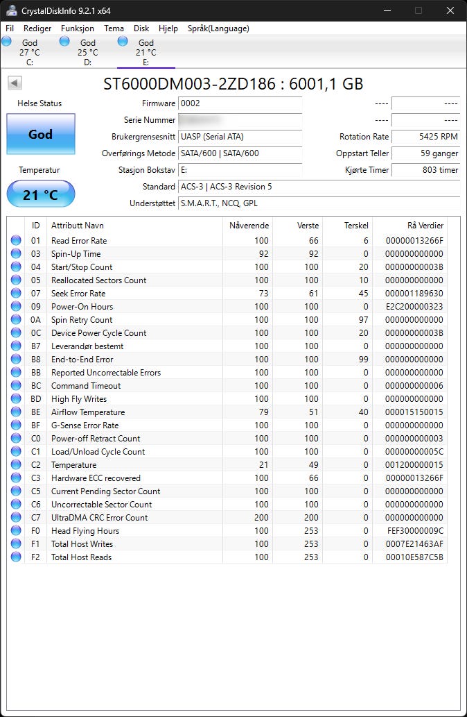Click the Rå Verdier column header
This screenshot has height=717, width=467.
click(409, 226)
